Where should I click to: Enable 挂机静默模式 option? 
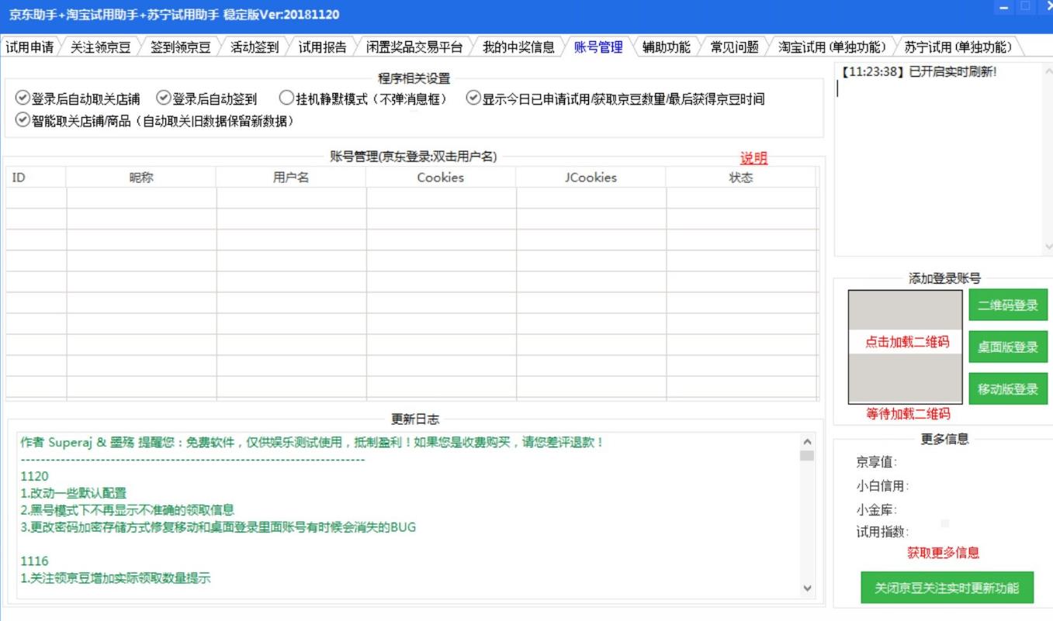(x=363, y=98)
